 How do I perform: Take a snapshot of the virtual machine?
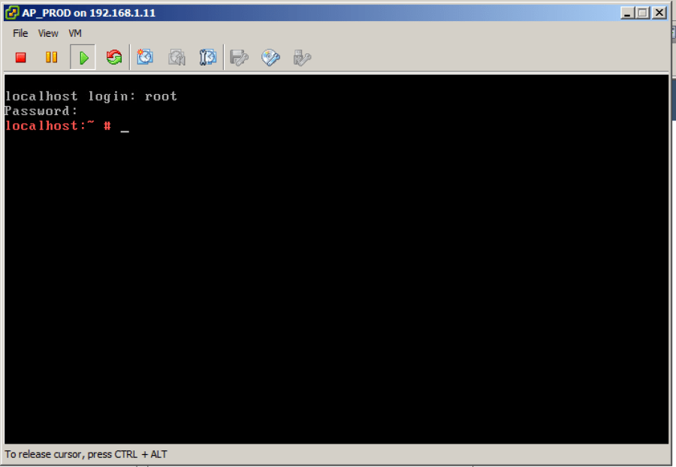[145, 57]
